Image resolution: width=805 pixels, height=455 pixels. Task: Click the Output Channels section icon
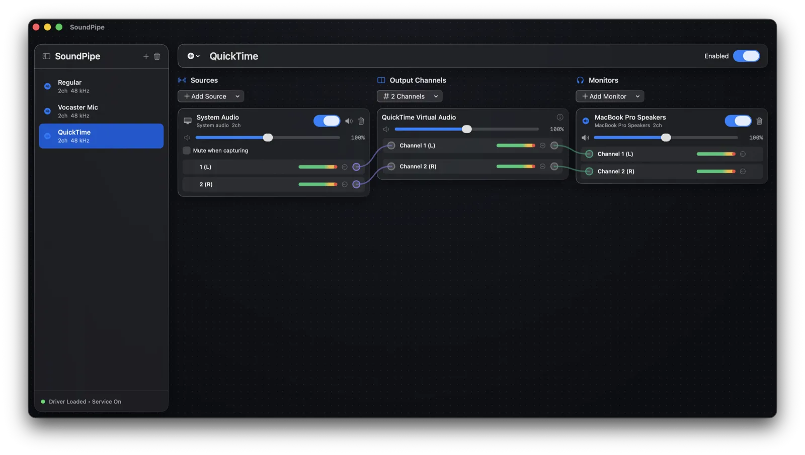click(381, 80)
